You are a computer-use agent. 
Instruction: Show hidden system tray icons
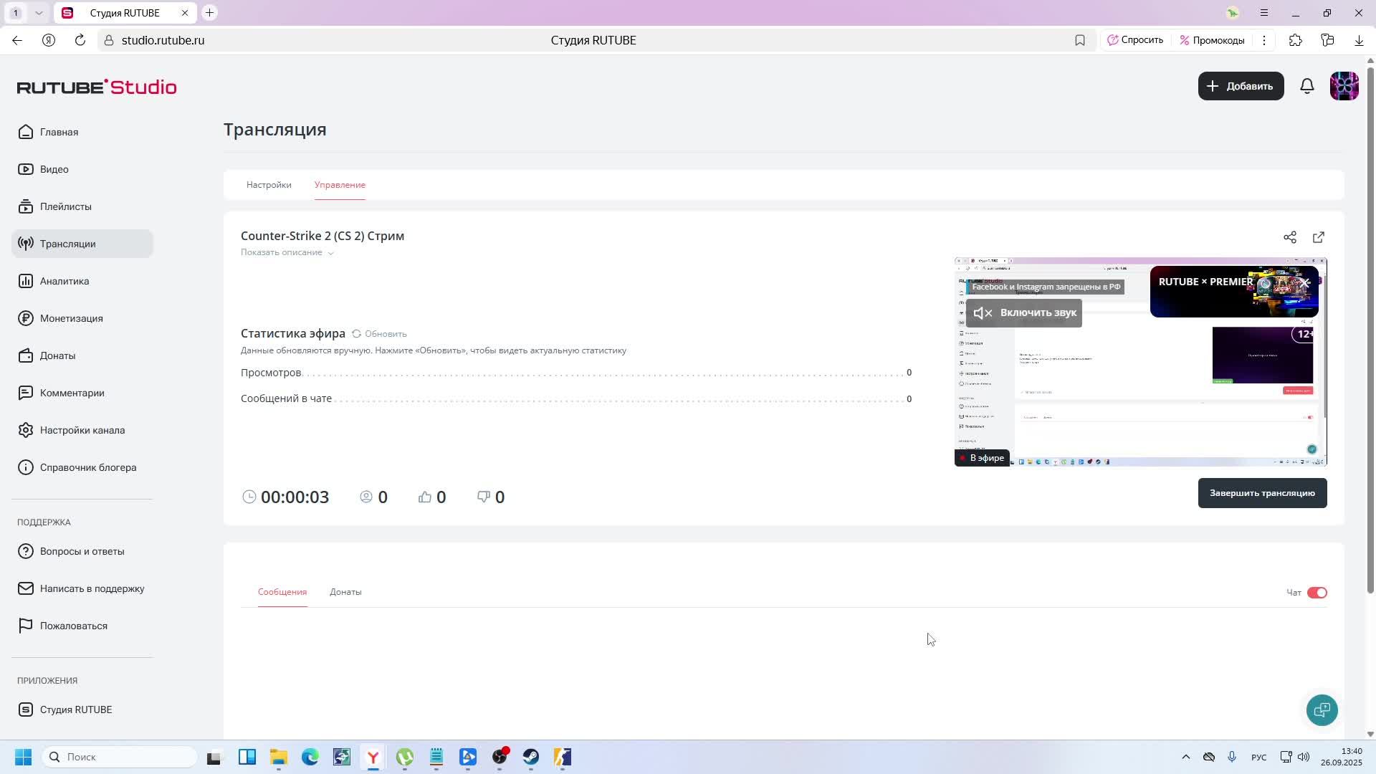[1185, 757]
